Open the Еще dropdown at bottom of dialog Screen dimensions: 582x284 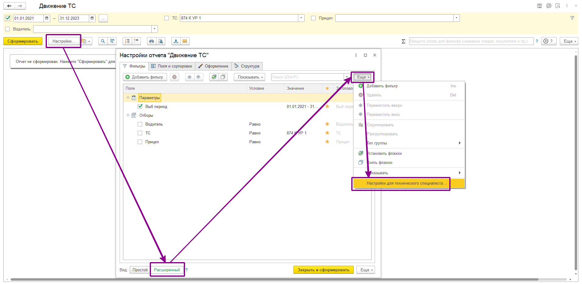[x=366, y=270]
